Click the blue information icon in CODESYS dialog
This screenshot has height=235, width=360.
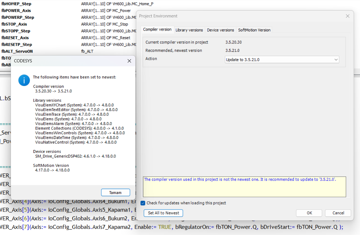pyautogui.click(x=24, y=80)
